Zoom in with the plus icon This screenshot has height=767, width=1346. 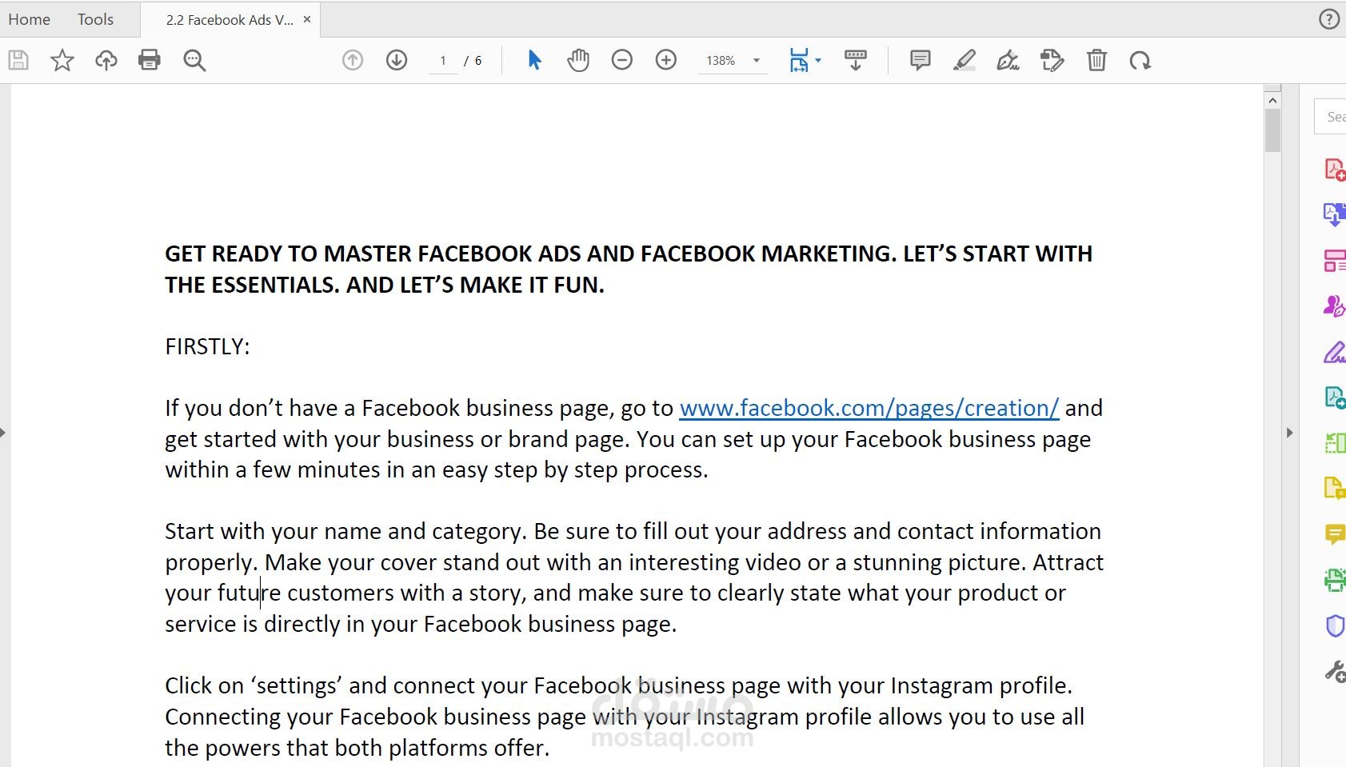point(666,60)
